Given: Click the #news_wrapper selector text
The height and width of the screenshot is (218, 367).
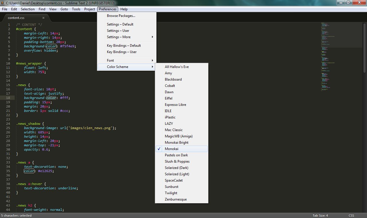Looking at the screenshot, I should 29,63.
